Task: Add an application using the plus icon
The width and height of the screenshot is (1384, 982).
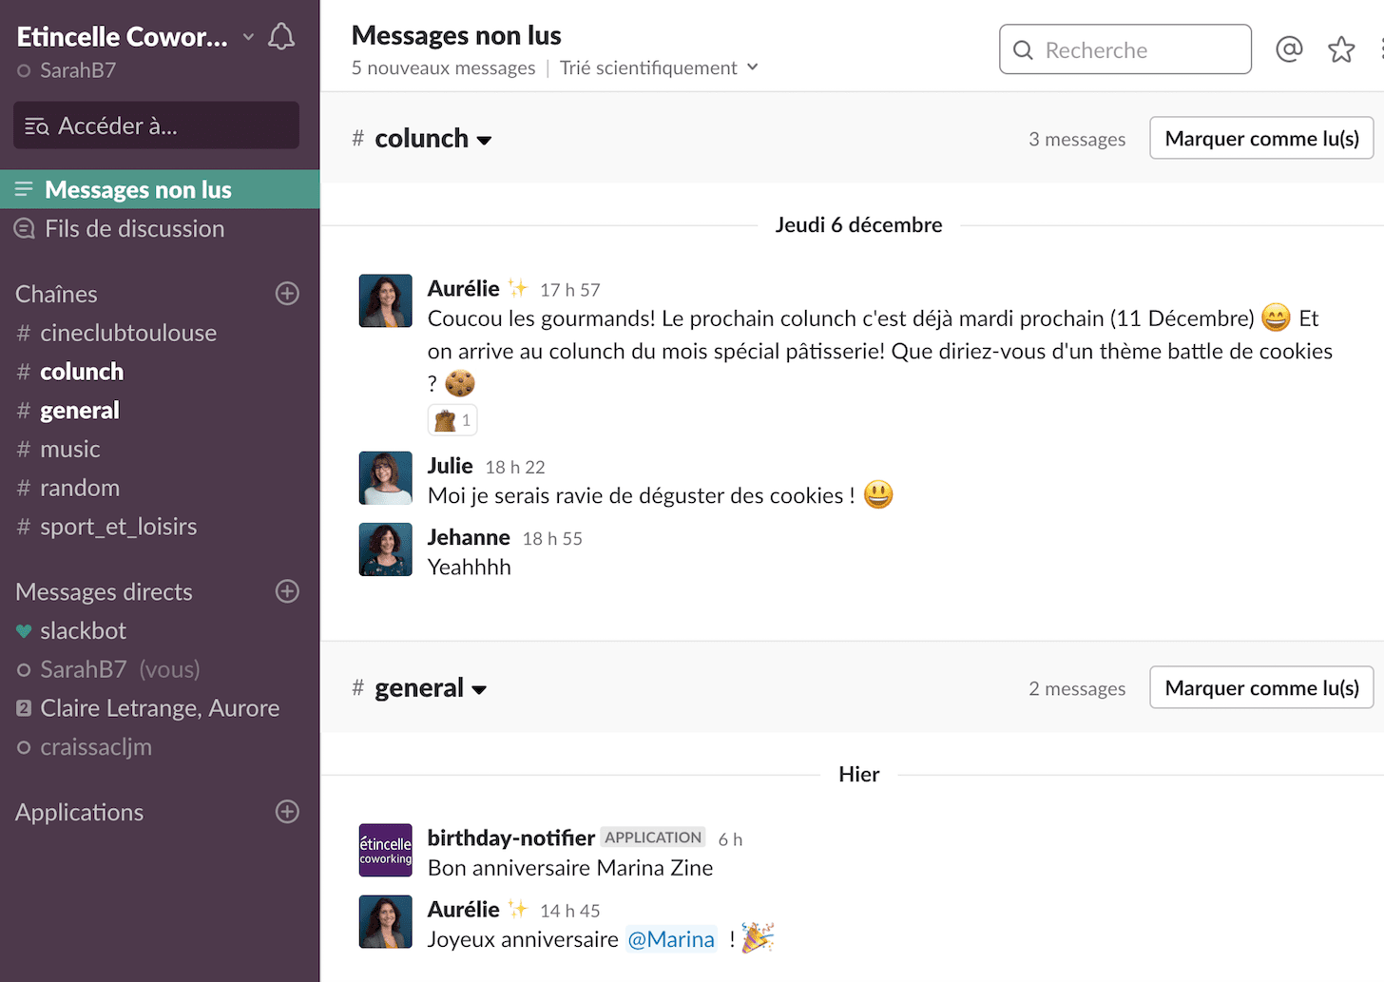Action: point(287,812)
